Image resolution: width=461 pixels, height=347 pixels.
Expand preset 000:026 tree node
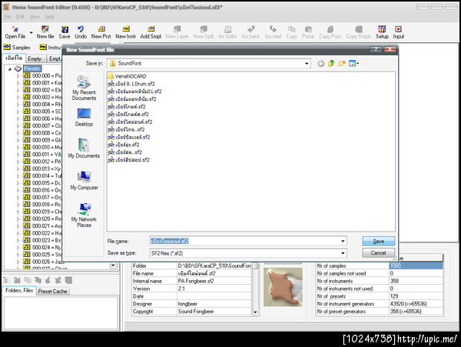[x=18, y=262]
